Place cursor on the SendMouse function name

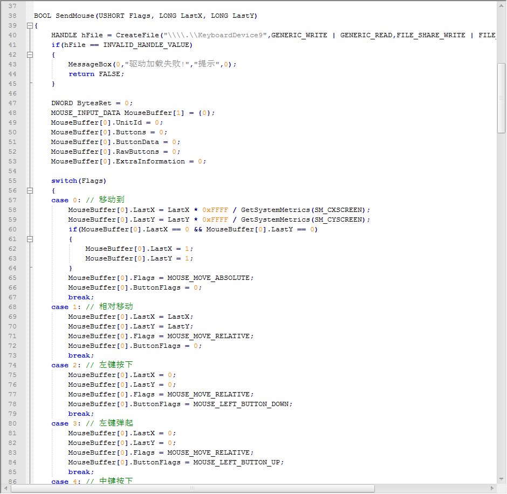coord(76,16)
